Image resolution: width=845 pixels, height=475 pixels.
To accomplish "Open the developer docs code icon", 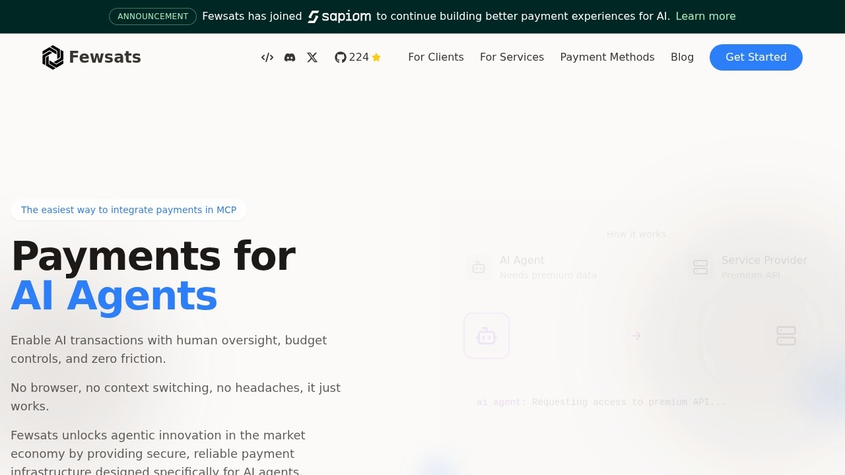I will [267, 57].
